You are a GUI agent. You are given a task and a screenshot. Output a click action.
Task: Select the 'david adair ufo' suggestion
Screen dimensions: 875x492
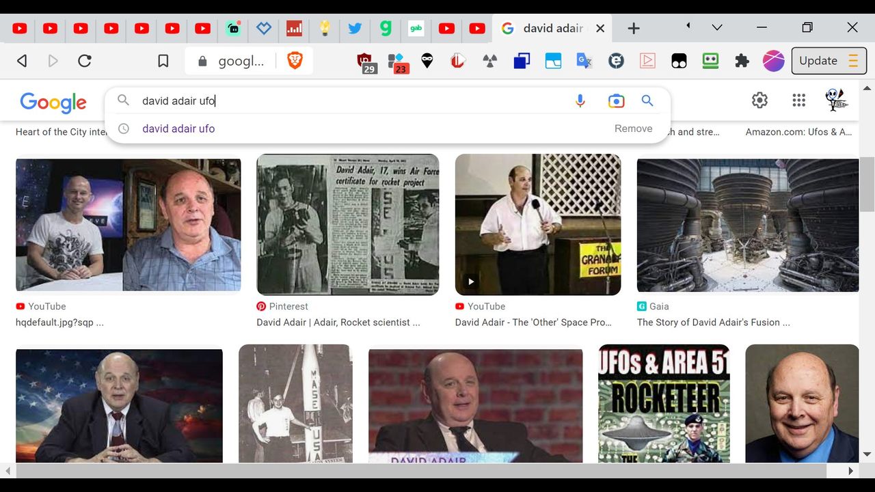pos(178,128)
